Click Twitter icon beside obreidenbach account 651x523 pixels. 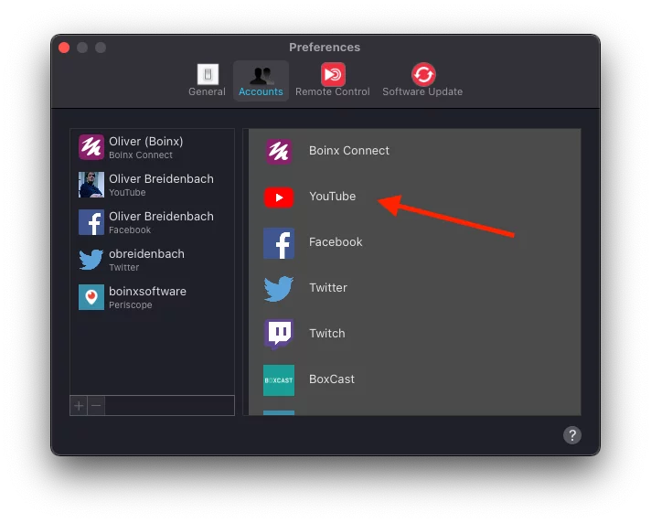91,260
